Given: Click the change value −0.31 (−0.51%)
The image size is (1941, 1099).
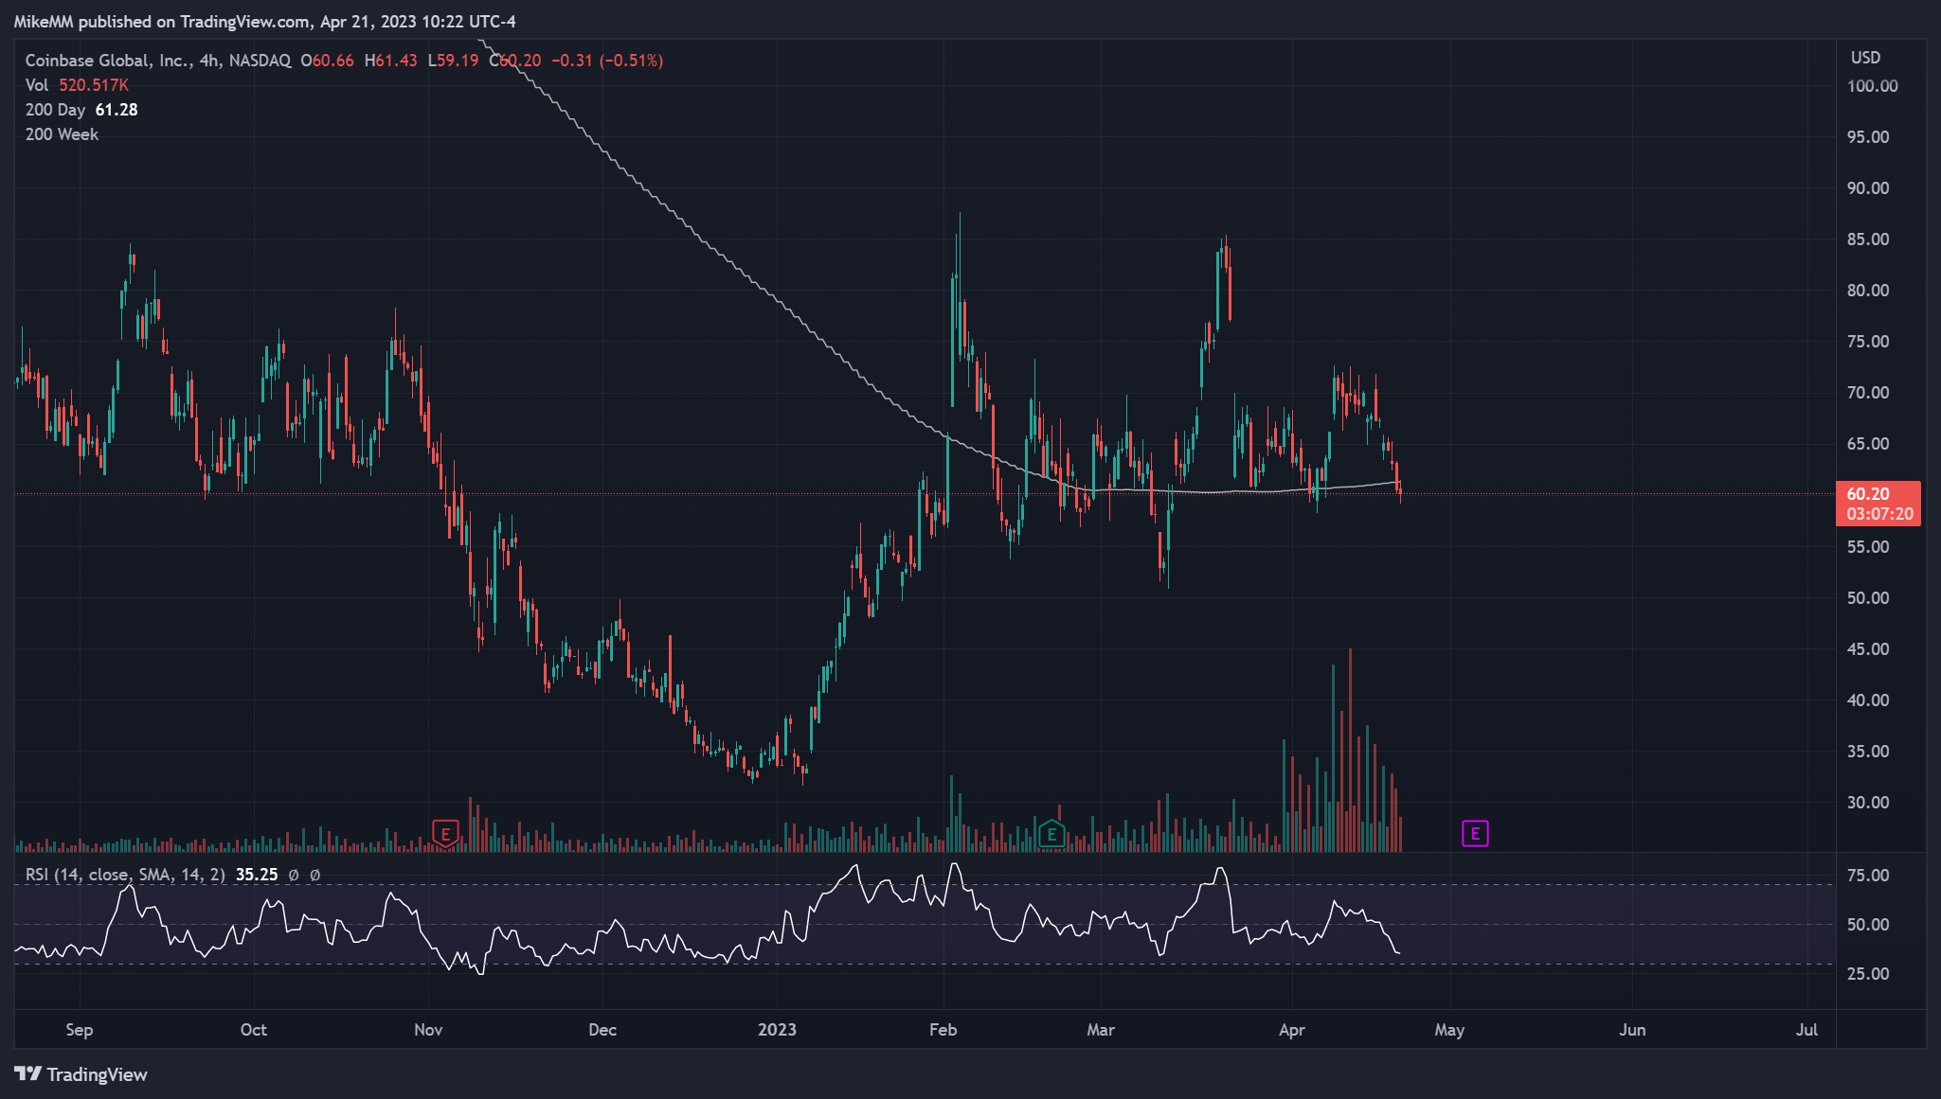Looking at the screenshot, I should coord(607,61).
